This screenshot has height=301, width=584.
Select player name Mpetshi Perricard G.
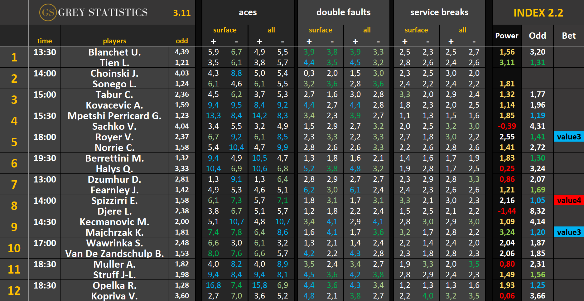114,116
